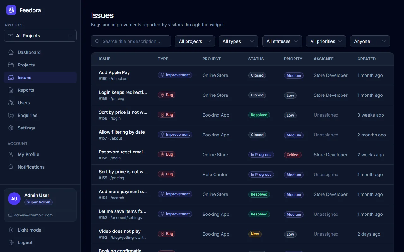Click the Users people icon
The image size is (404, 252).
(11, 103)
